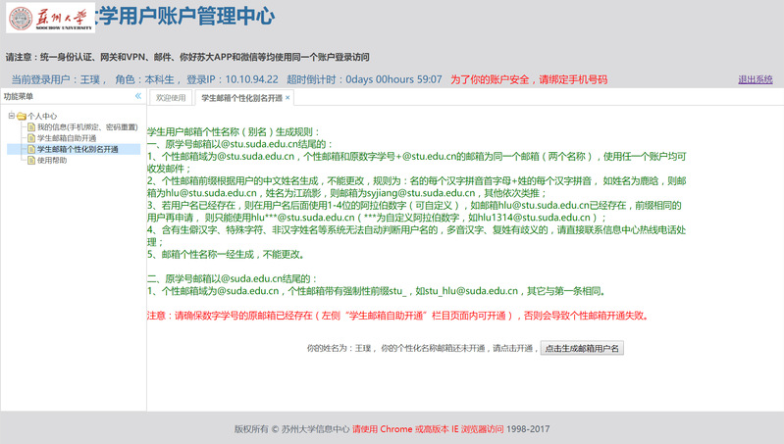The height and width of the screenshot is (444, 784).
Task: Collapse the 个人中心 tree node
Action: tap(10, 116)
